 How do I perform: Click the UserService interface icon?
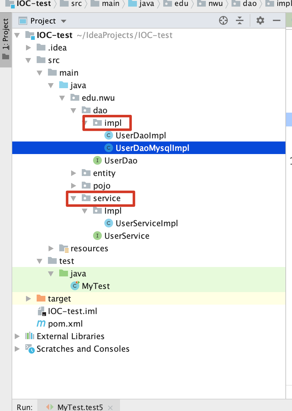click(x=97, y=236)
